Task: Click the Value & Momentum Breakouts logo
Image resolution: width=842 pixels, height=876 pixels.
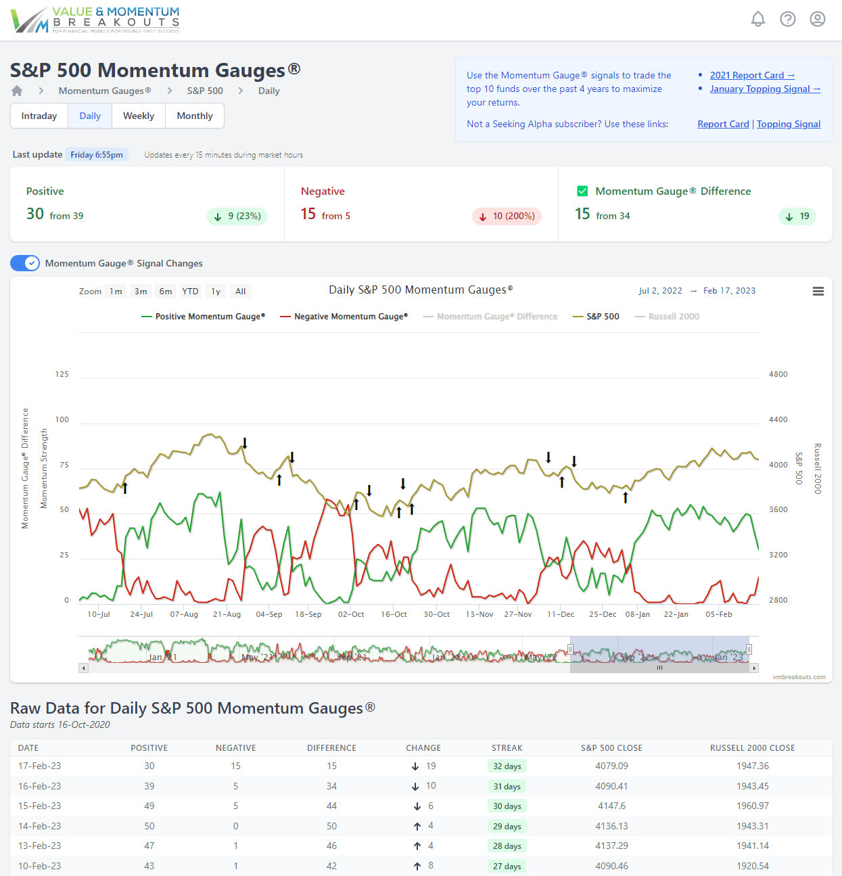Action: point(95,20)
